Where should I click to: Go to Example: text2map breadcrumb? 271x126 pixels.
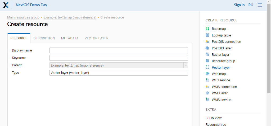pyautogui.click(x=70, y=17)
